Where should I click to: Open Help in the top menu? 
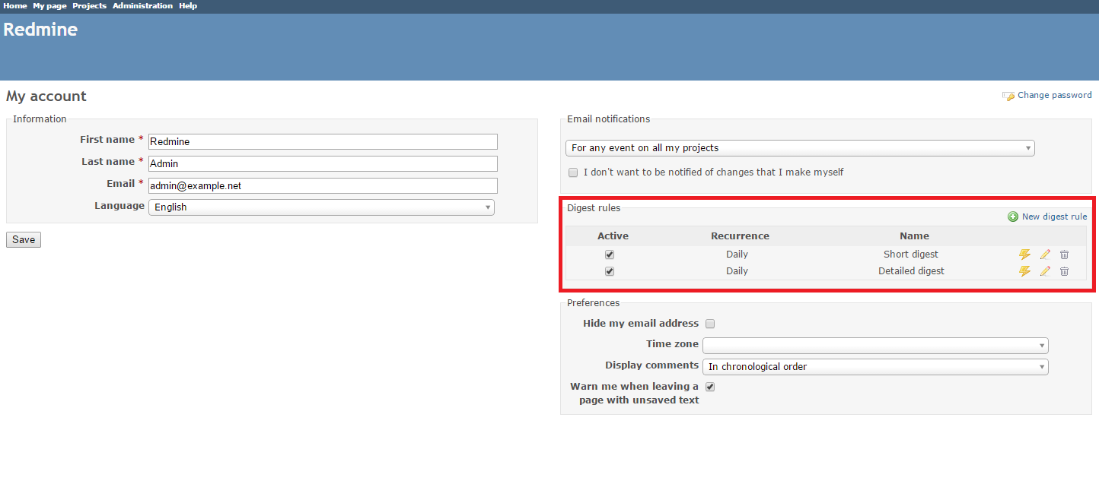pos(188,6)
